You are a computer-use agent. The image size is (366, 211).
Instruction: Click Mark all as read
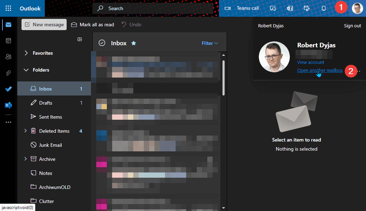pyautogui.click(x=92, y=25)
